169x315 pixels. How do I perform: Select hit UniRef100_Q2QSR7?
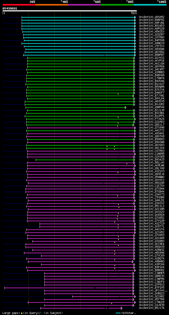click(x=152, y=35)
